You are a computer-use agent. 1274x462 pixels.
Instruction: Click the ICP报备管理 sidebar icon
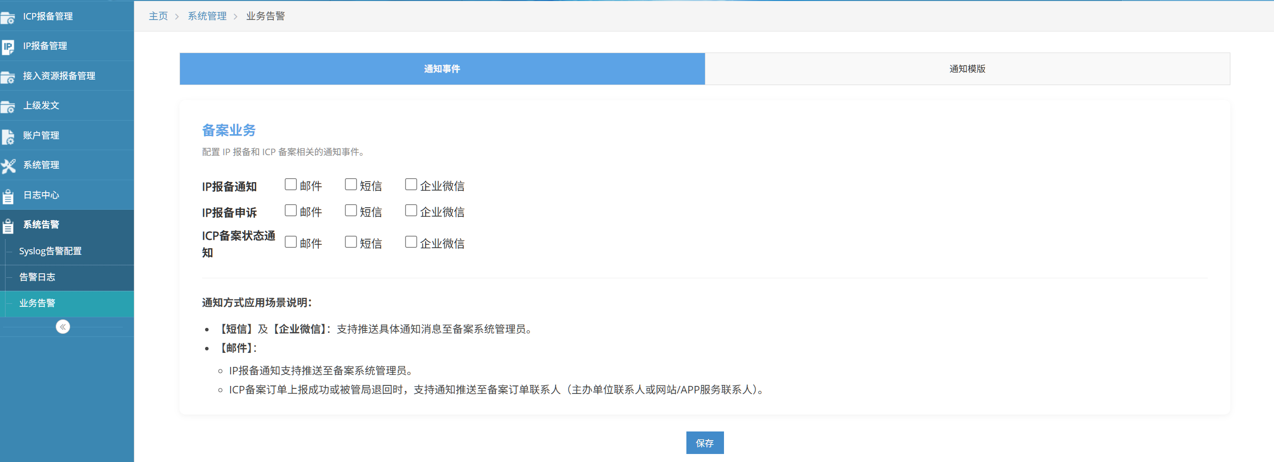pos(8,18)
